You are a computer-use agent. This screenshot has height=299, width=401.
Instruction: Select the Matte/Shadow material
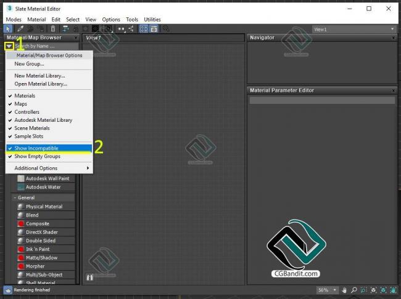tap(46, 258)
